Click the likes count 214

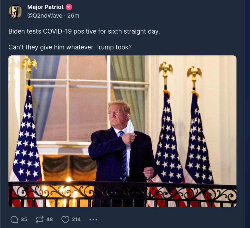(76, 219)
